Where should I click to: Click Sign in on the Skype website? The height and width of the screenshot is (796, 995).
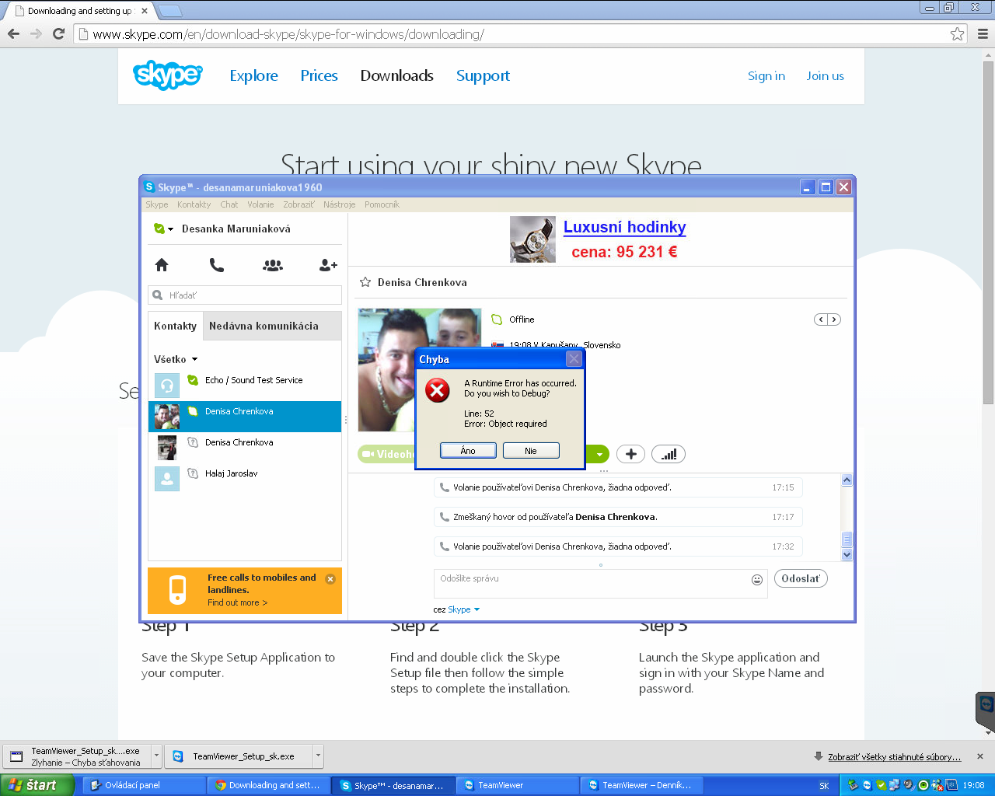click(766, 75)
